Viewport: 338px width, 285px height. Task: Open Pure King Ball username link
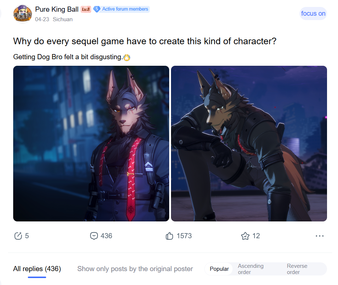tap(57, 9)
